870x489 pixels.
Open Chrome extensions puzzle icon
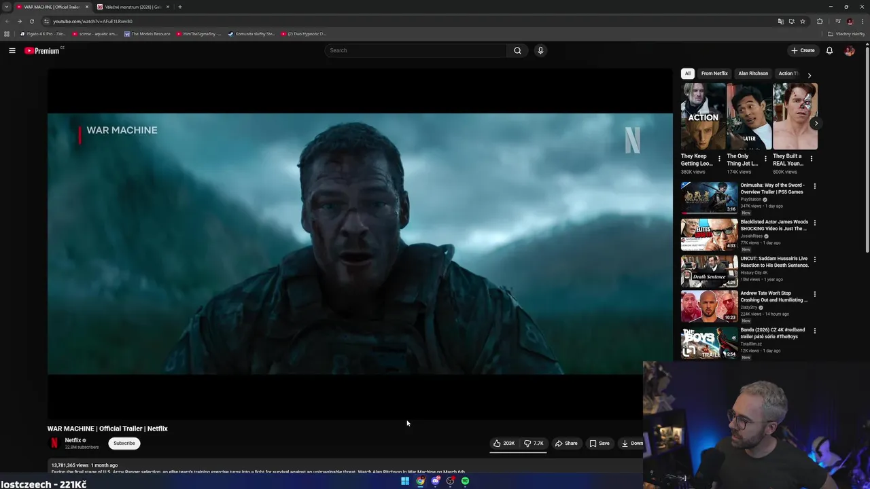click(820, 21)
